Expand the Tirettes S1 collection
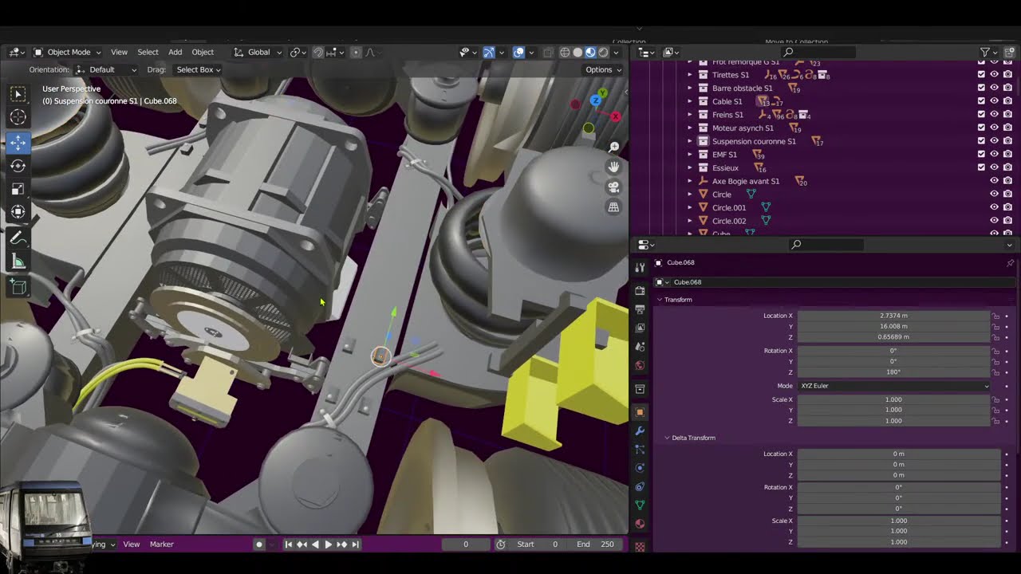The height and width of the screenshot is (574, 1021). click(690, 75)
